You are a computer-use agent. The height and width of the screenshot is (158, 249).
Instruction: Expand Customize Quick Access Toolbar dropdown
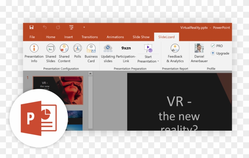point(84,27)
